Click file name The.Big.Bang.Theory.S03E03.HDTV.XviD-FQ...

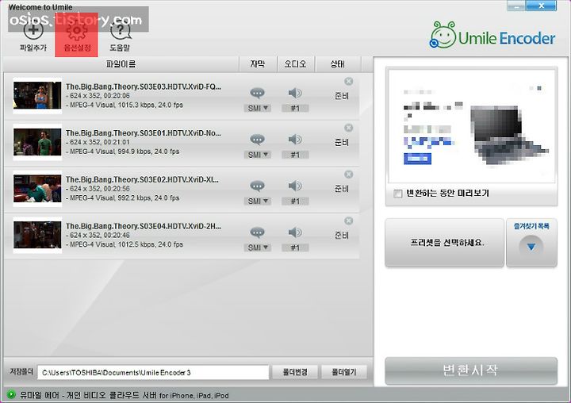143,86
